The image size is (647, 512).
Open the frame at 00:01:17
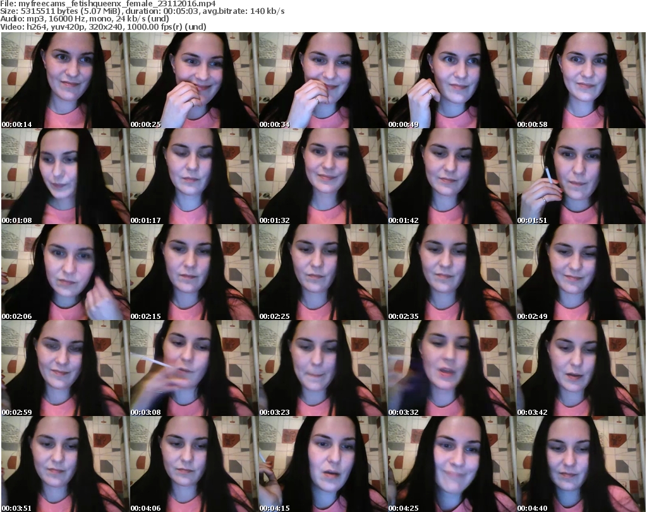coord(194,176)
